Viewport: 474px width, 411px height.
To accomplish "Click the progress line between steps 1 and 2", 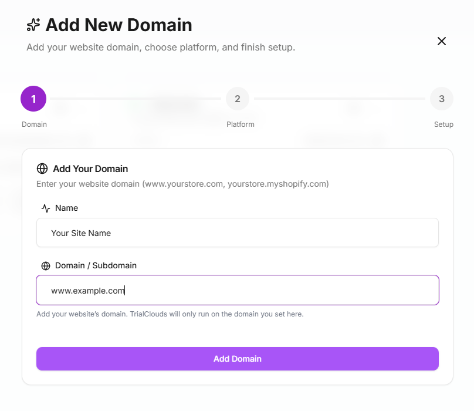I will [135, 99].
